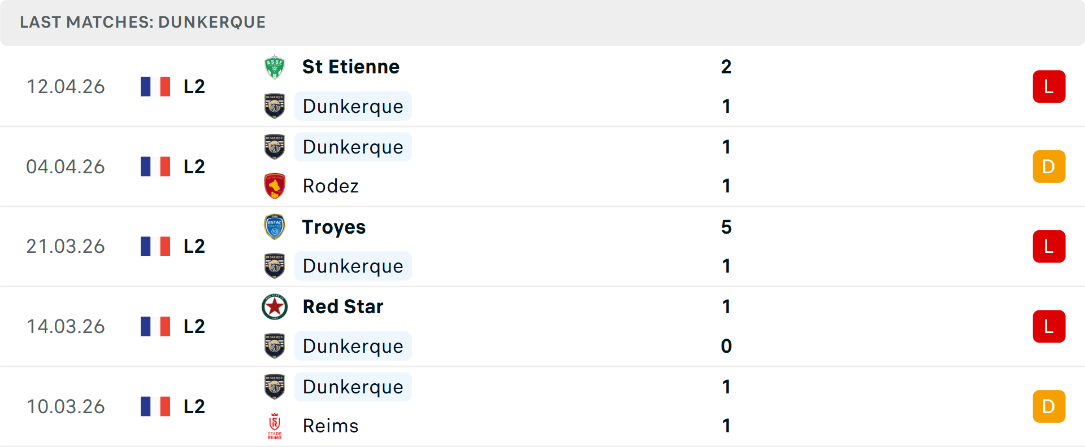Click French flag on 04.04.26 match

155,166
